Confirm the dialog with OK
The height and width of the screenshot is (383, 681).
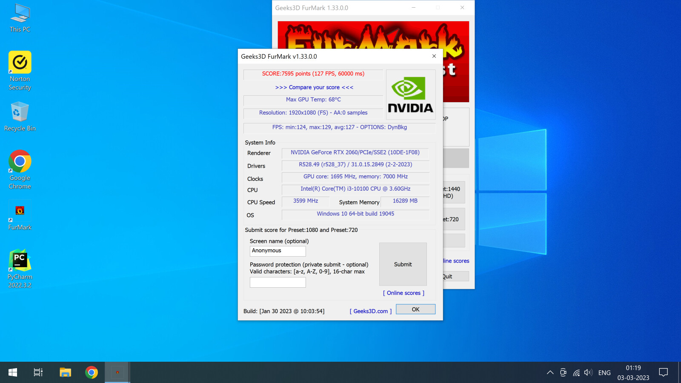pyautogui.click(x=416, y=309)
